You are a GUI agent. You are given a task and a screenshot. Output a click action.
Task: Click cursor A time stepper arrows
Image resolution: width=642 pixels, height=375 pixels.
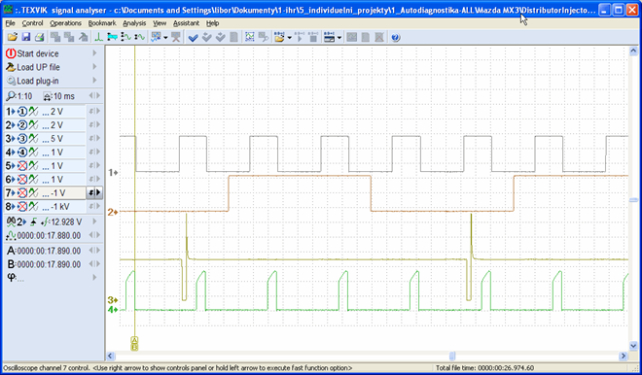click(x=94, y=251)
